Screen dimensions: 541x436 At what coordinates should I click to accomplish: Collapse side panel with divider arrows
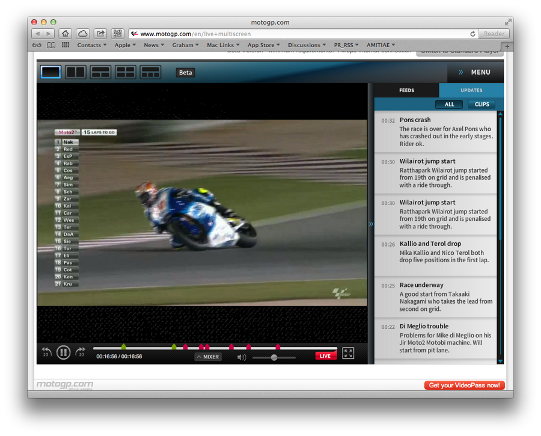(371, 224)
